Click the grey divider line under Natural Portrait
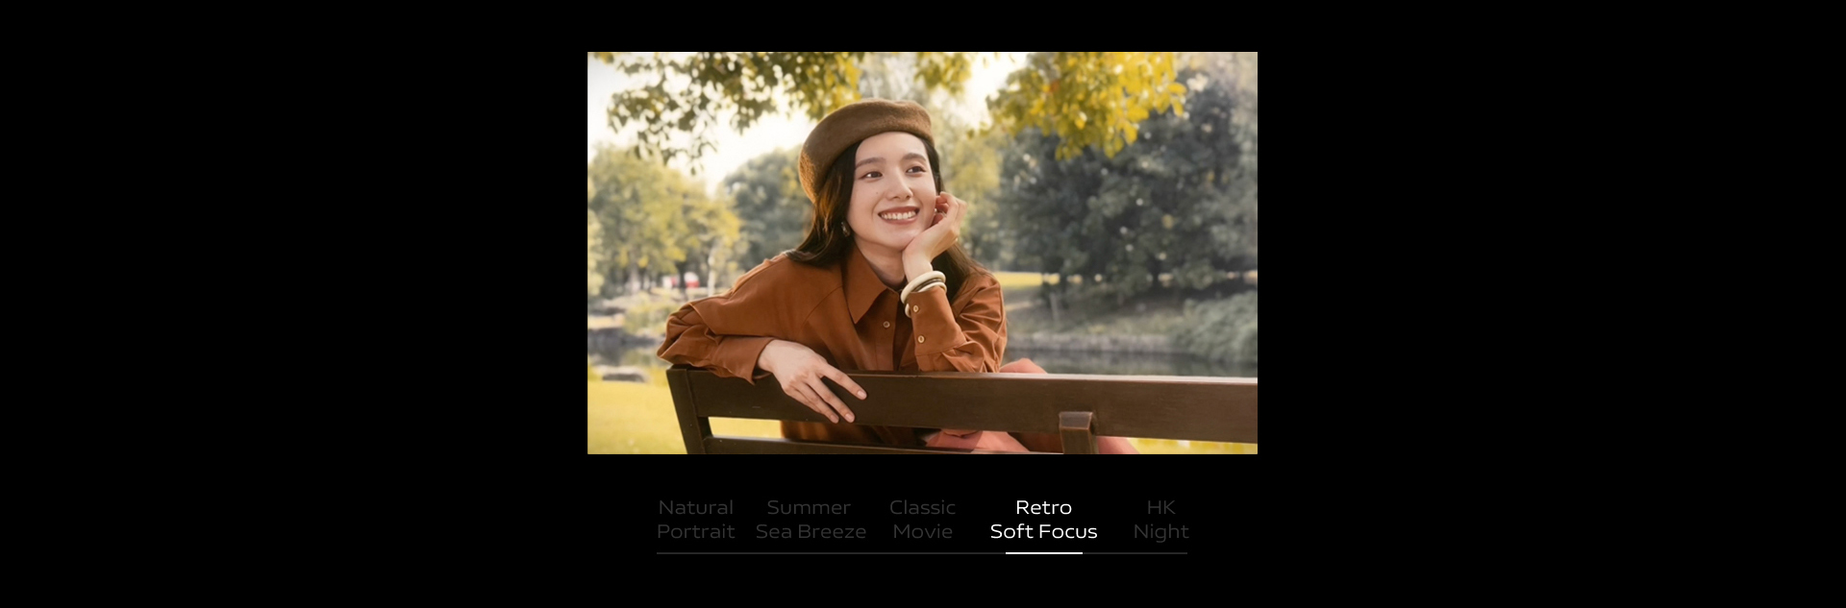 695,553
